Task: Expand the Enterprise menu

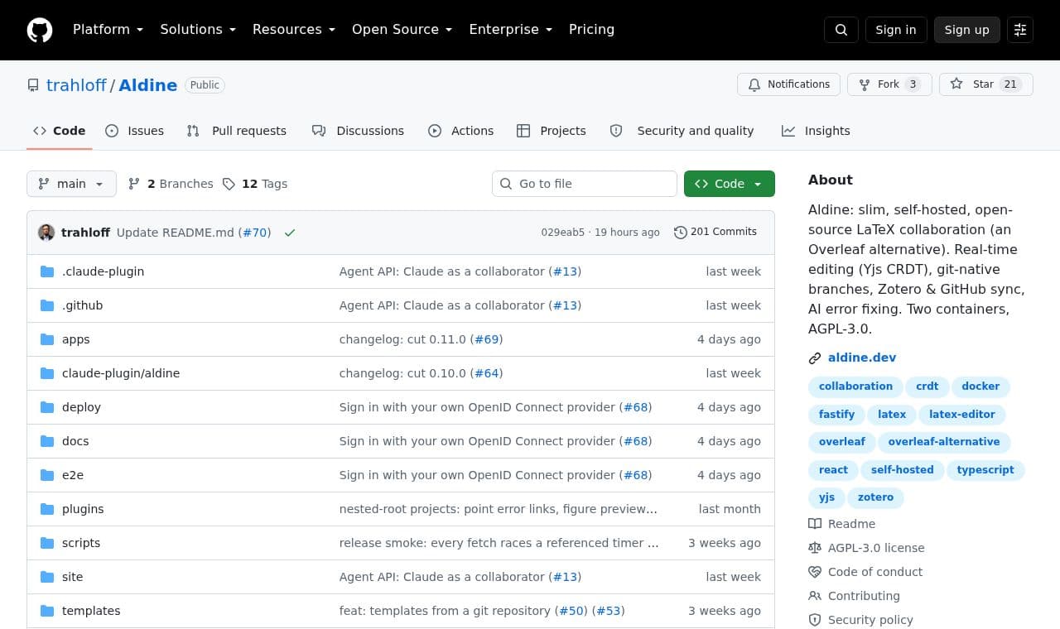Action: 510,30
